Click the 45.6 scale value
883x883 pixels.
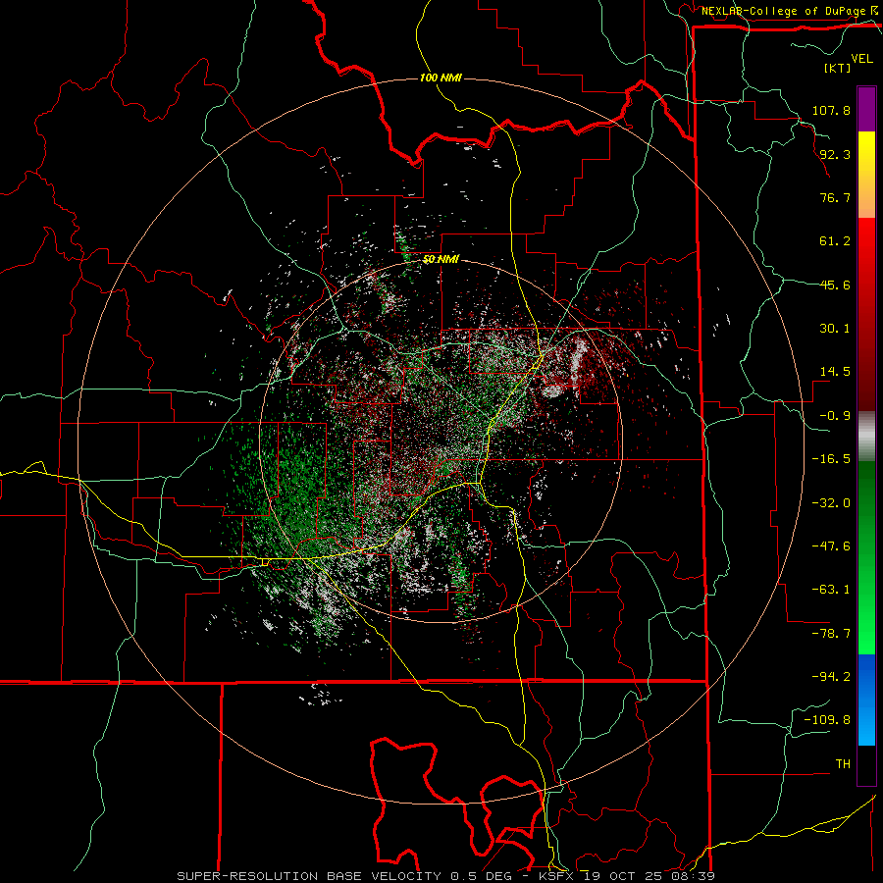click(x=835, y=285)
